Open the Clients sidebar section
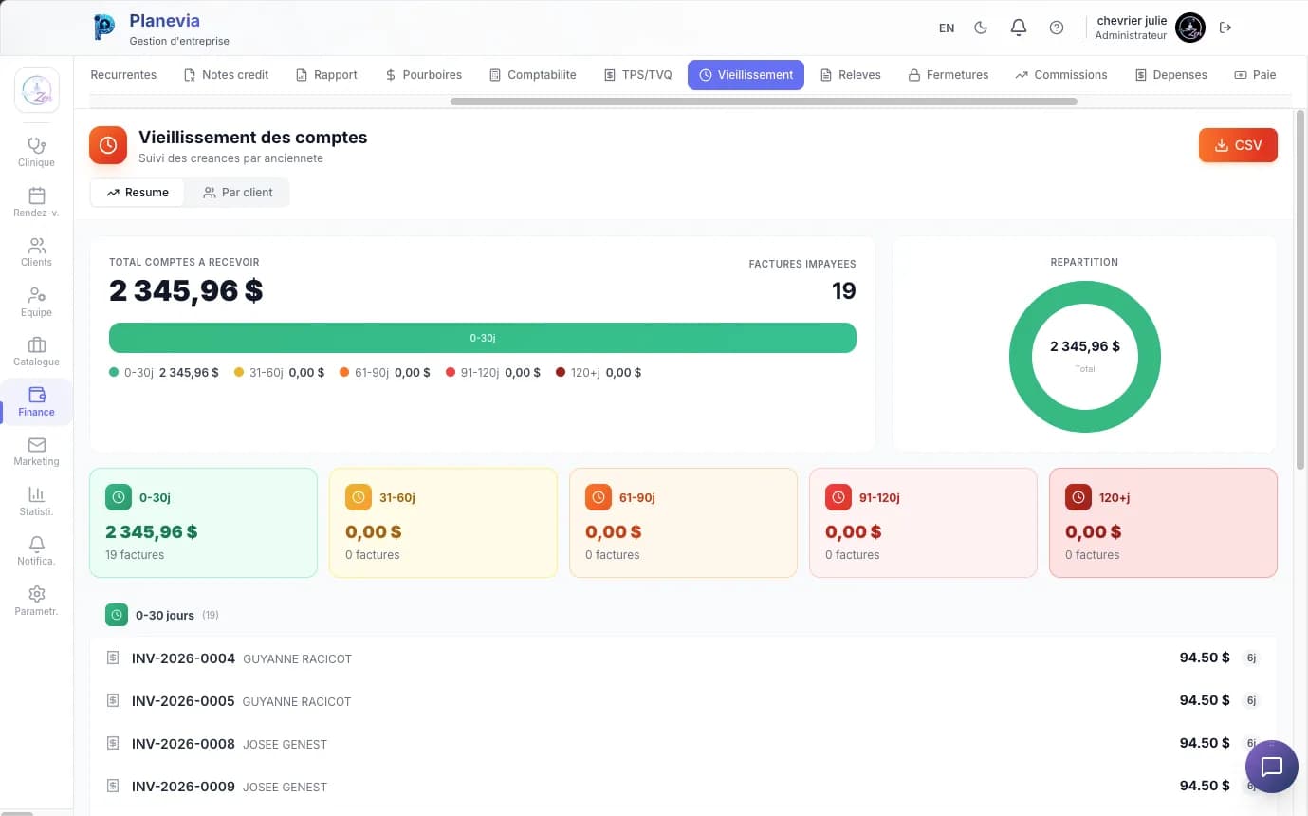The height and width of the screenshot is (816, 1308). [x=36, y=251]
